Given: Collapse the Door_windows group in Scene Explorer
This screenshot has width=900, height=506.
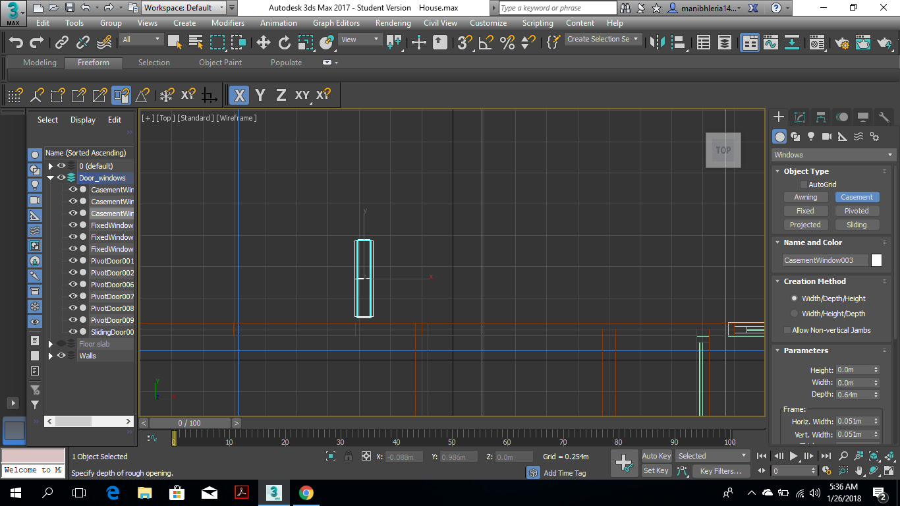Looking at the screenshot, I should click(51, 178).
